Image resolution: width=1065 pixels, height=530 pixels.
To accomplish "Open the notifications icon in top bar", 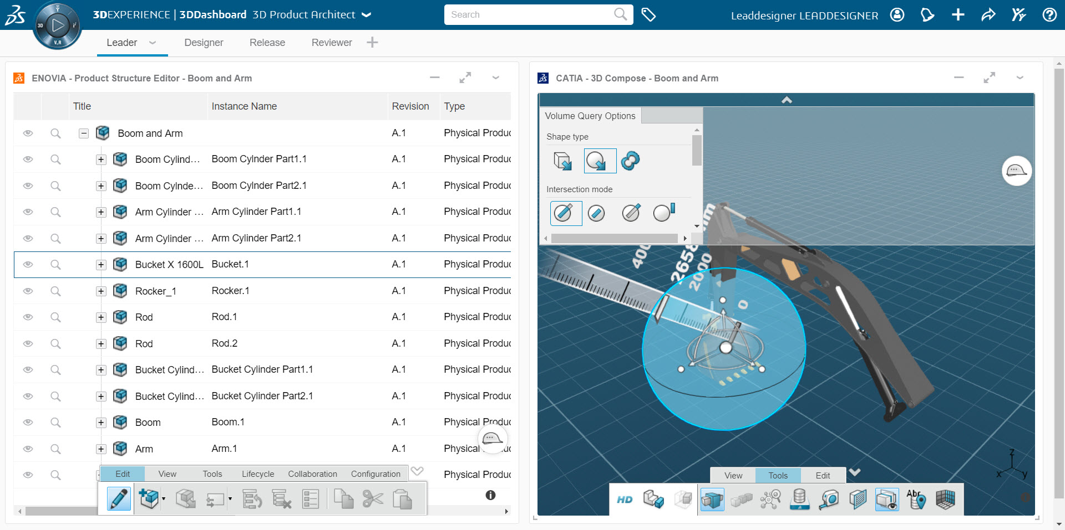I will tap(927, 15).
